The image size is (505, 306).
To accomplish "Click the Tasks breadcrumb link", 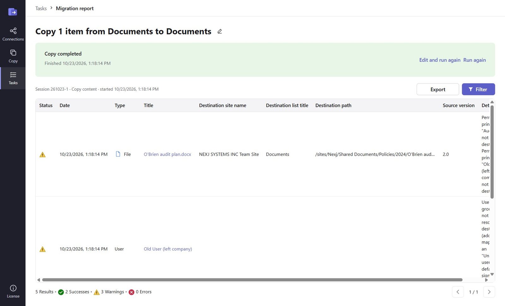I will click(x=41, y=8).
